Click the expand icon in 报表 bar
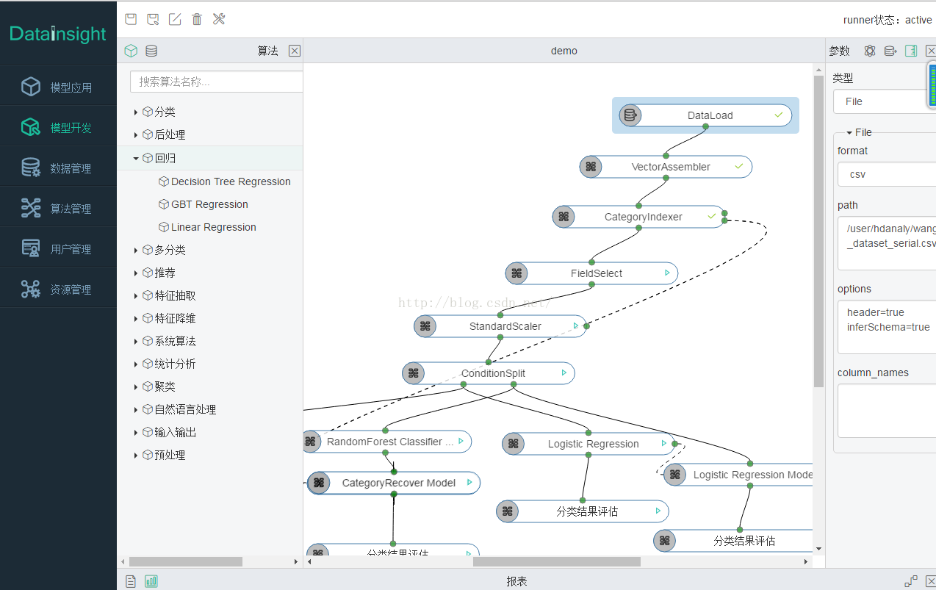Image resolution: width=936 pixels, height=590 pixels. pos(911,581)
